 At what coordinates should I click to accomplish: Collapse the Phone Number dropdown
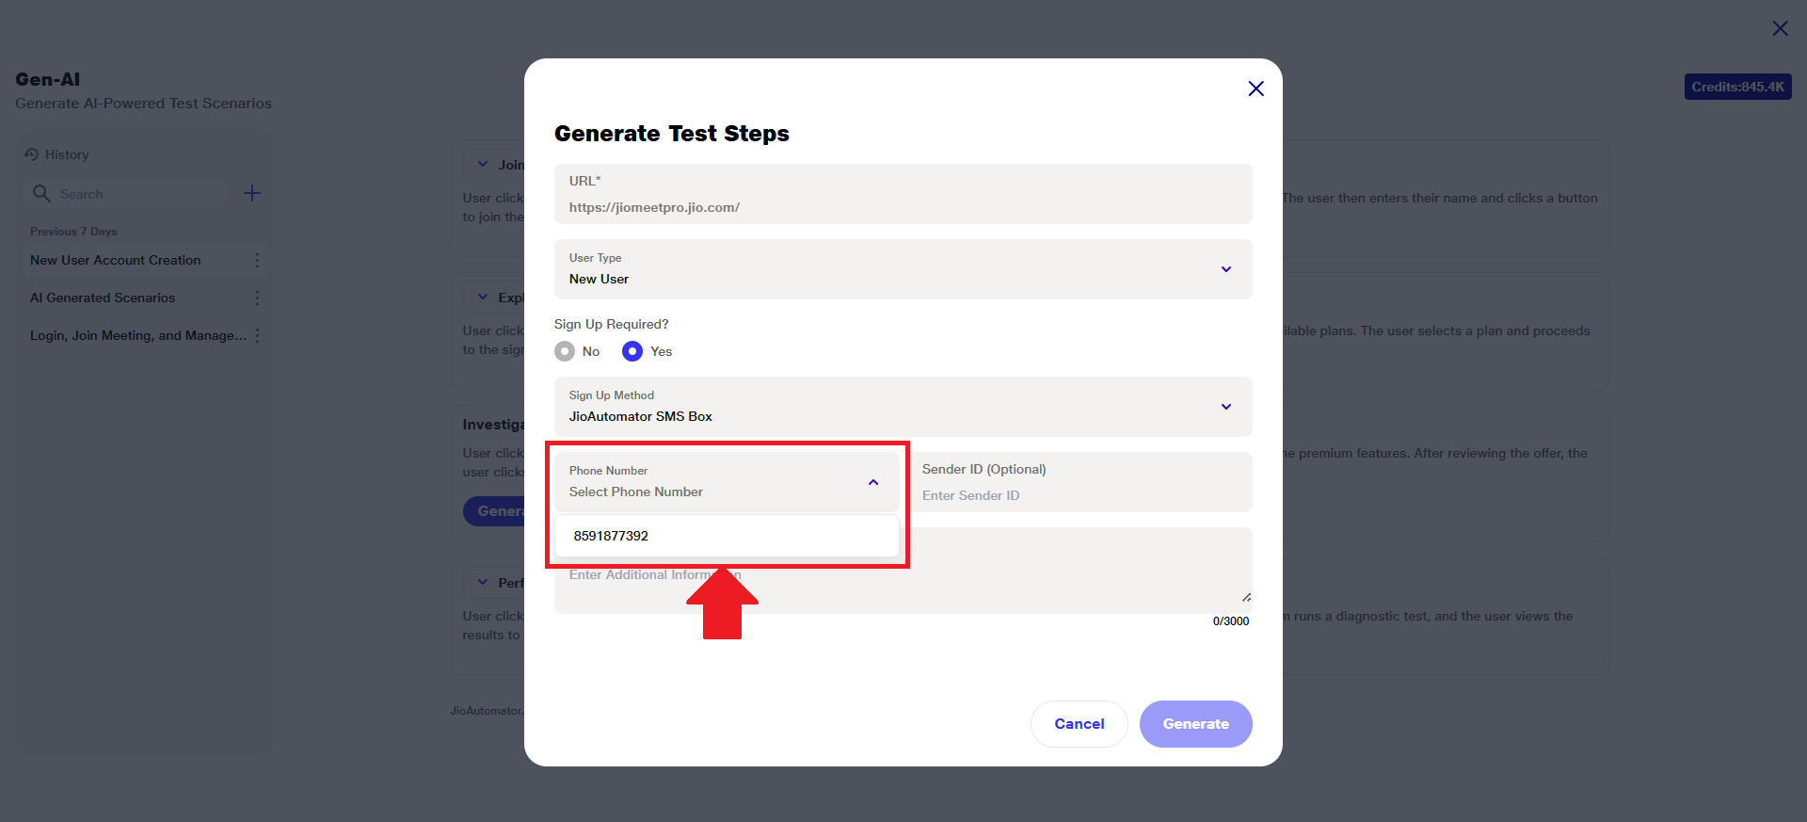point(873,482)
